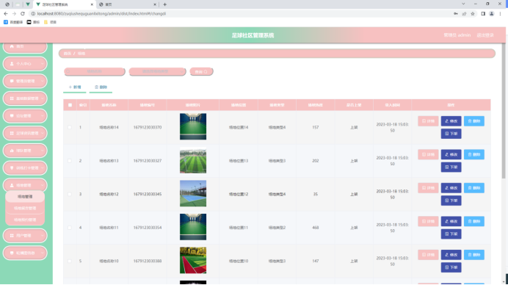
Task: Open the browser profile avatar icon
Action: 491,14
